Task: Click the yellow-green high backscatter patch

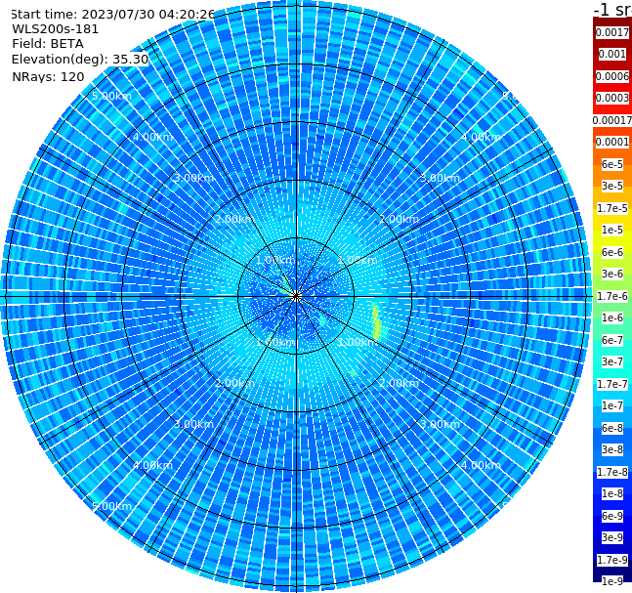Action: tap(376, 321)
